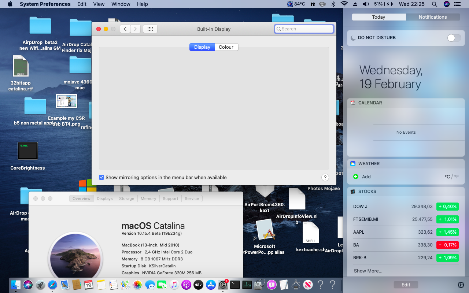The height and width of the screenshot is (293, 469).
Task: Expand Show More… in Stocks widget
Action: (368, 271)
